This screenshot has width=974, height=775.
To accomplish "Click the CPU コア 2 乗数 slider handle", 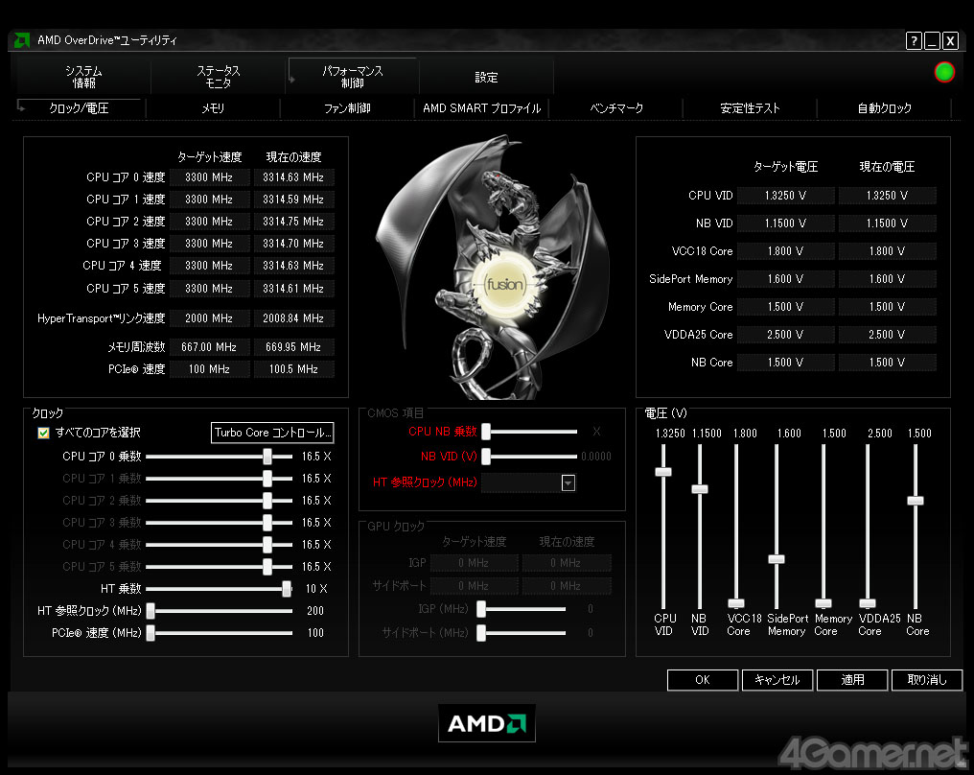I will tap(267, 501).
